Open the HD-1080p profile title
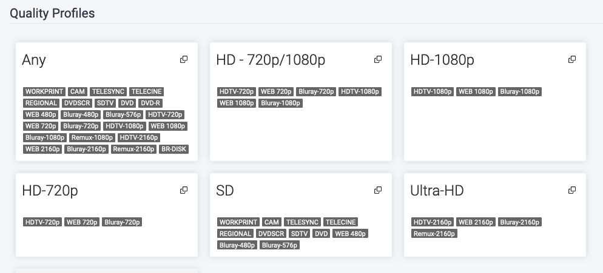The width and height of the screenshot is (603, 273). pyautogui.click(x=442, y=60)
